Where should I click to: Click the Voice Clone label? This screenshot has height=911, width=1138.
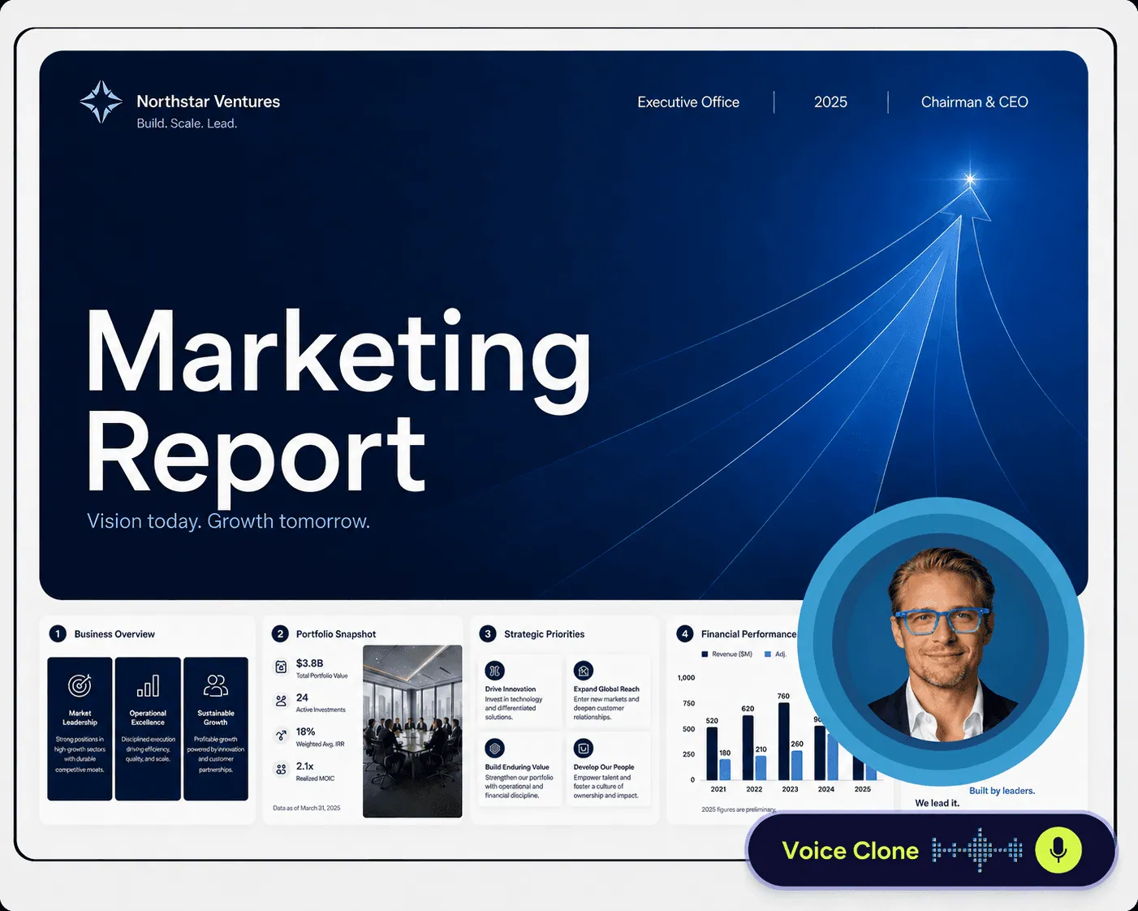[x=851, y=851]
